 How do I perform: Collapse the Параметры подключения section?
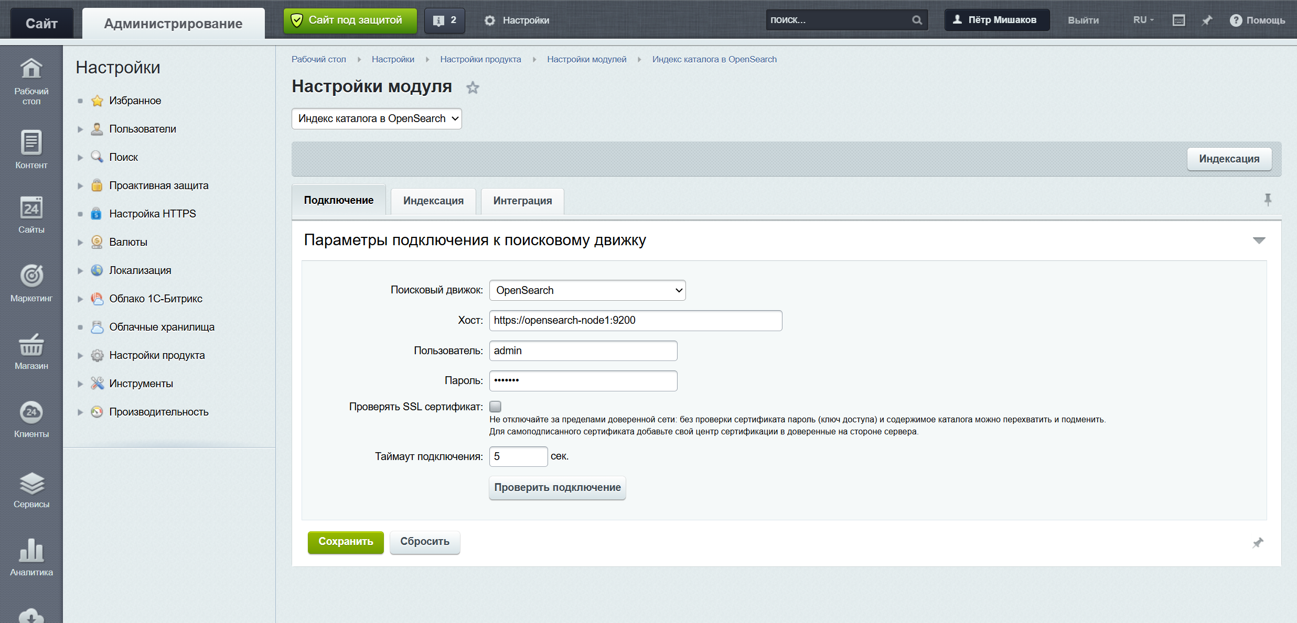(x=1259, y=241)
